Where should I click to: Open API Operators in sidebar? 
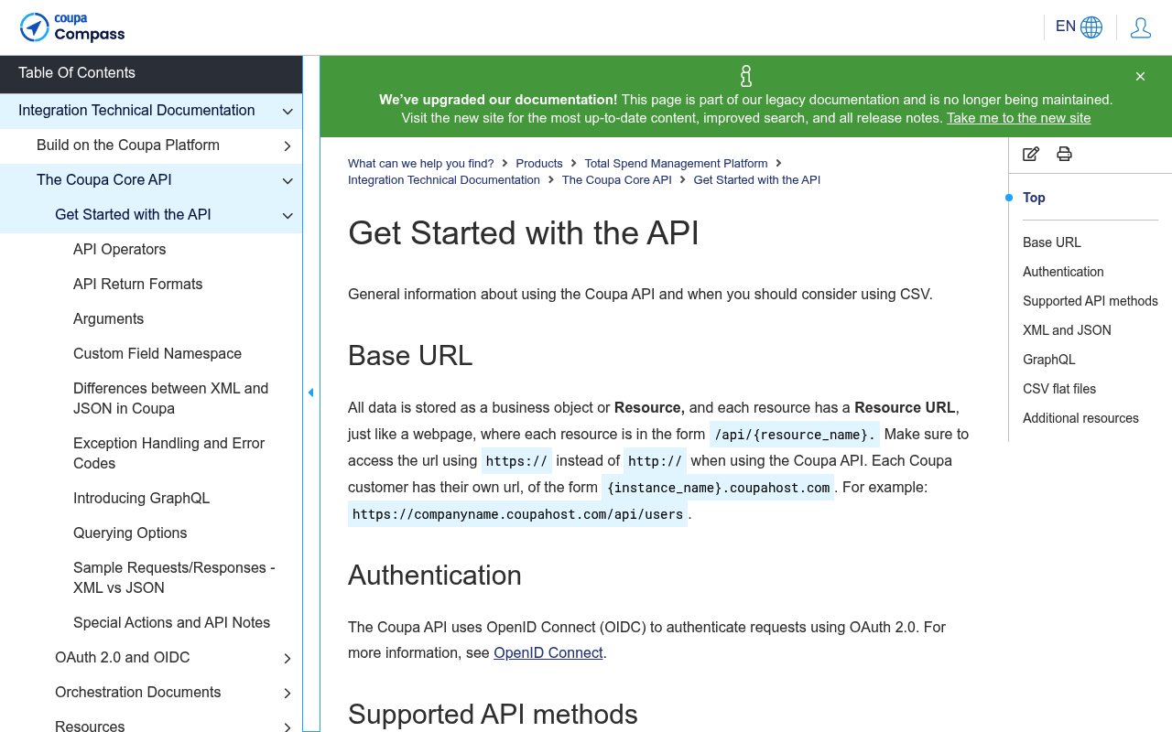[120, 249]
